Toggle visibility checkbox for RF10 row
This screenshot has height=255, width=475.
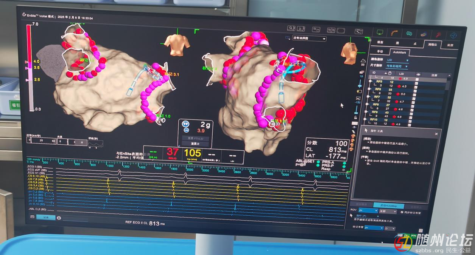pos(410,121)
